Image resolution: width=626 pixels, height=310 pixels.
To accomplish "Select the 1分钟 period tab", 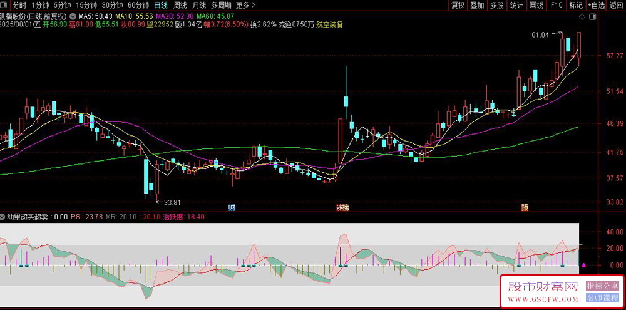I will (x=40, y=5).
